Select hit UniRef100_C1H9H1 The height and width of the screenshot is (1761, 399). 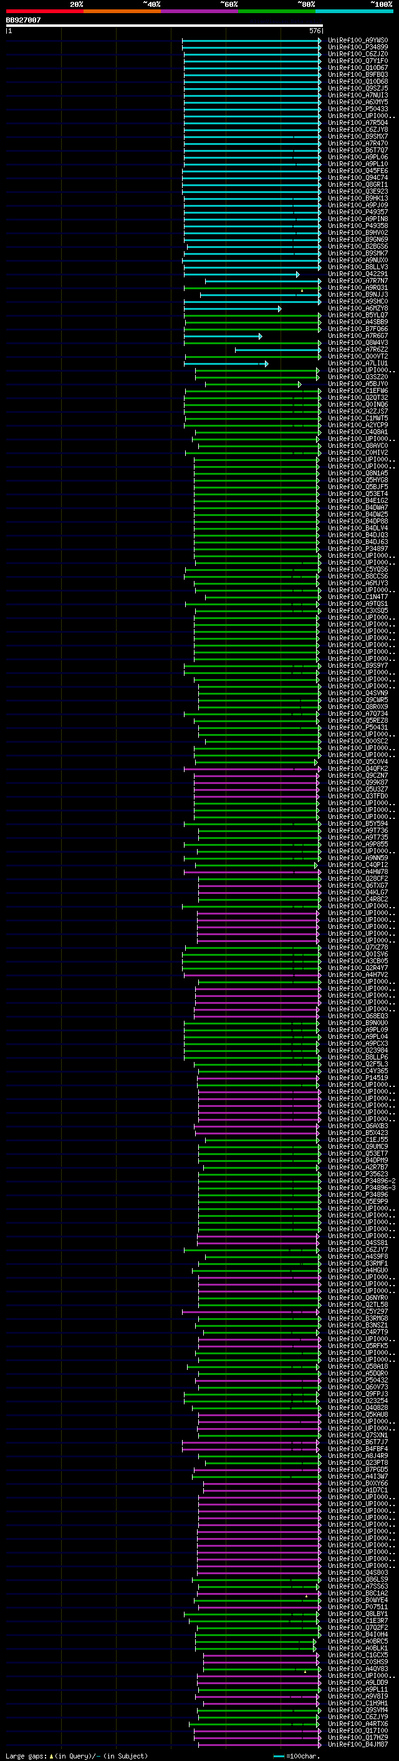(x=357, y=1704)
